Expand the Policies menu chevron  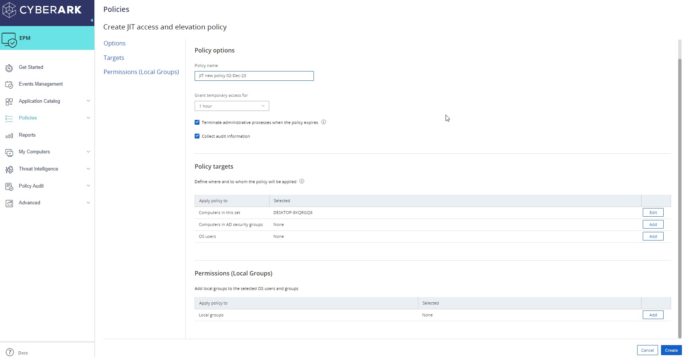[x=88, y=118]
